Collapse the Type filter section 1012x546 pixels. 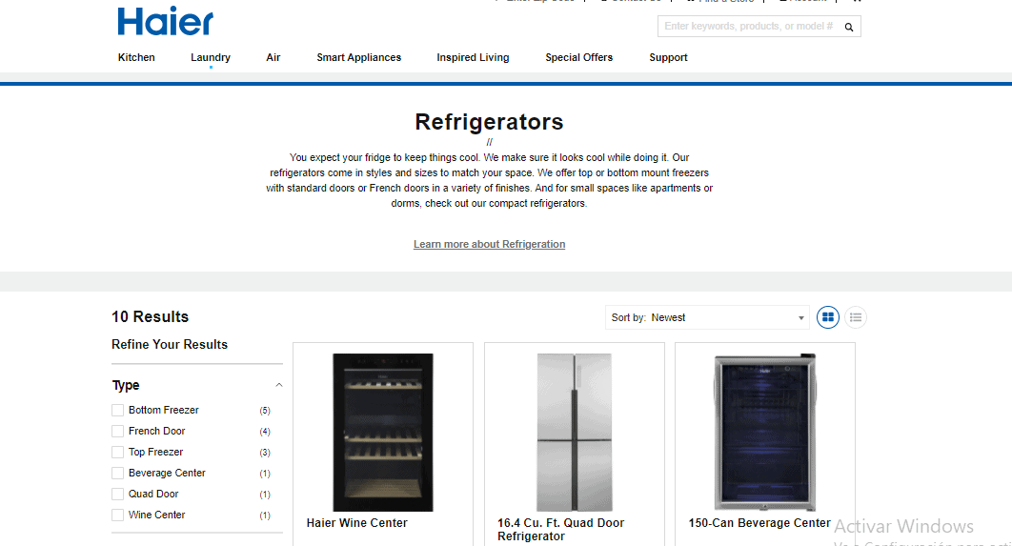point(279,385)
